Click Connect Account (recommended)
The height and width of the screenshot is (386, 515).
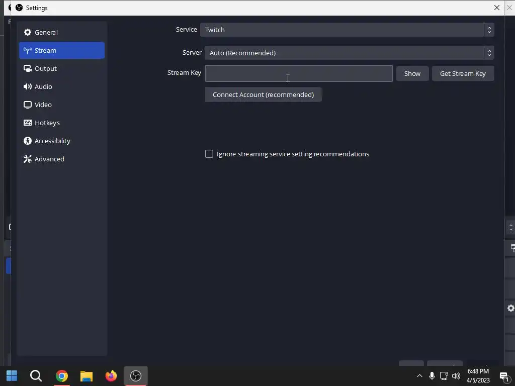tap(263, 94)
